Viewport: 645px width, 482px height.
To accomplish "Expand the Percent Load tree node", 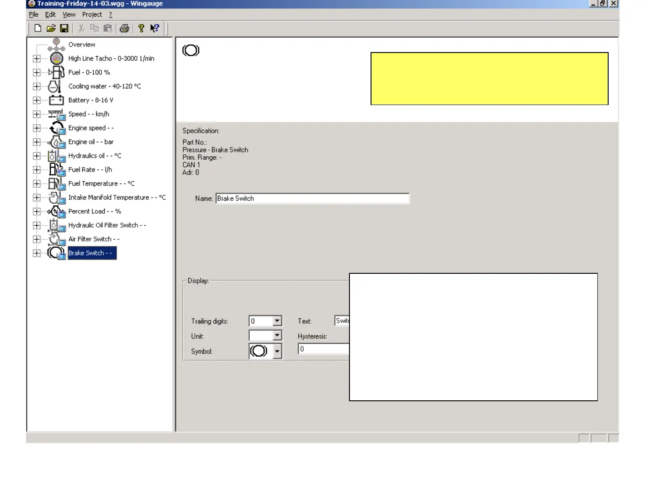I will (x=37, y=211).
